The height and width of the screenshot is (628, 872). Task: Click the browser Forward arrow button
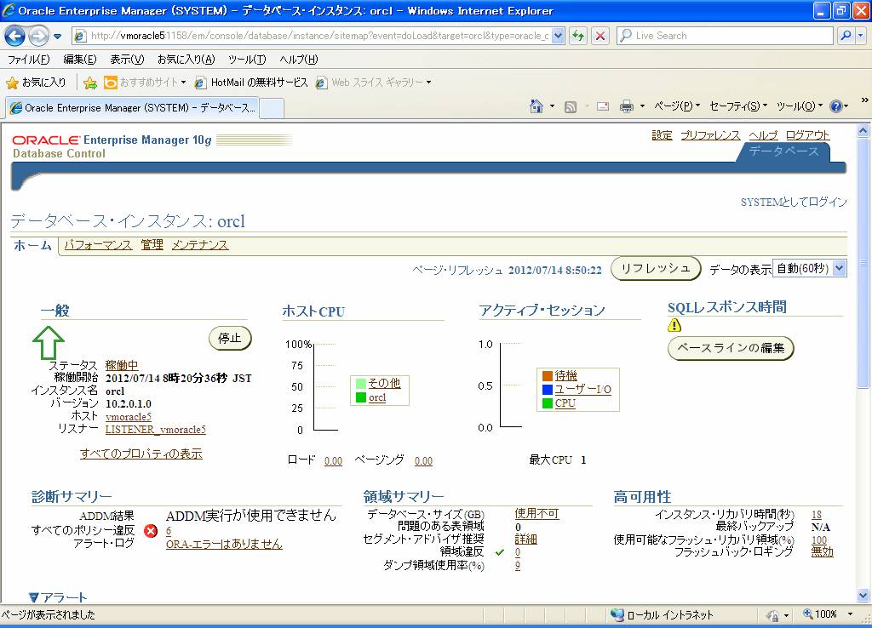(38, 36)
